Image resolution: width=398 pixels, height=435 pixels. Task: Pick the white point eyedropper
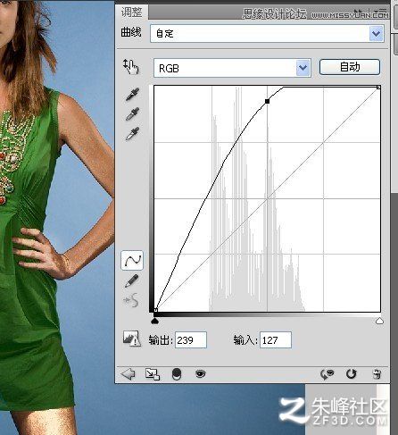[132, 133]
